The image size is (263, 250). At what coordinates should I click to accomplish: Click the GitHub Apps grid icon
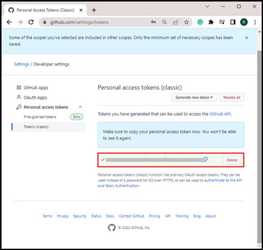pos(19,87)
